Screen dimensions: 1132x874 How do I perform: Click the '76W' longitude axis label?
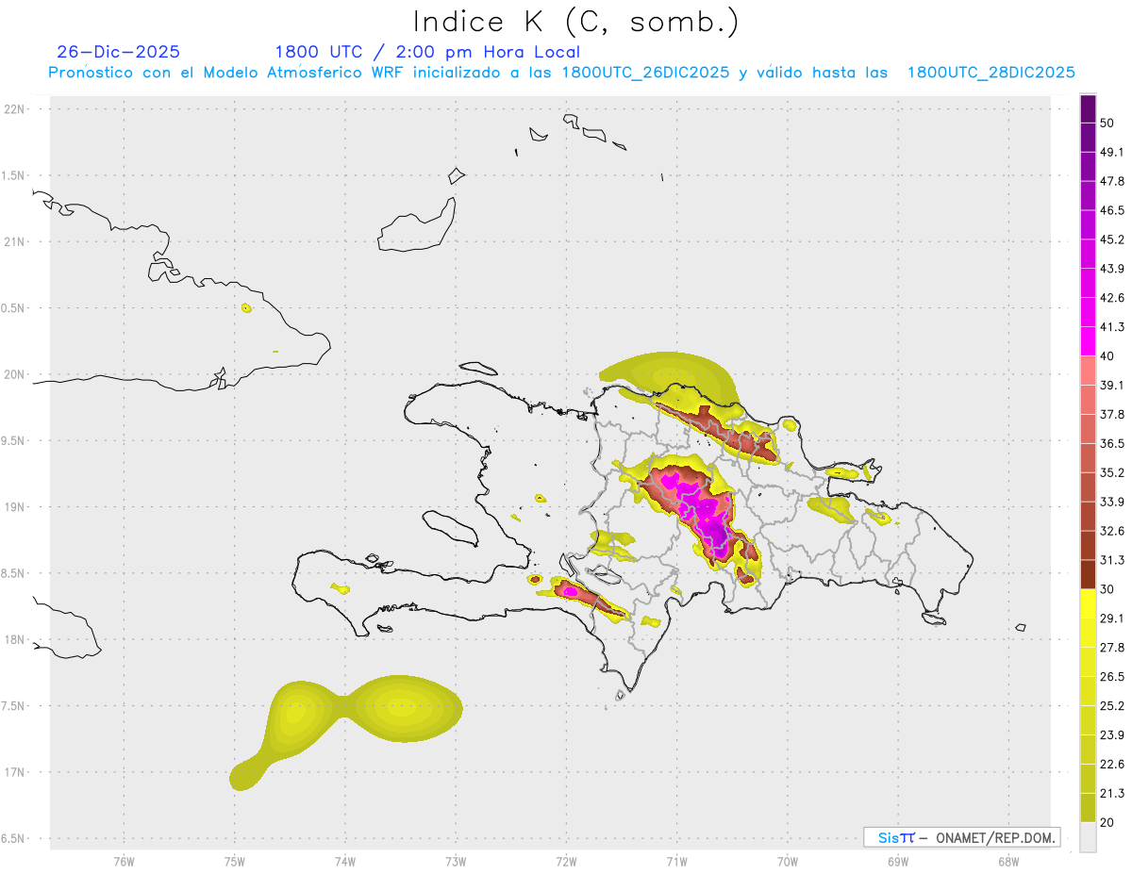tap(124, 862)
